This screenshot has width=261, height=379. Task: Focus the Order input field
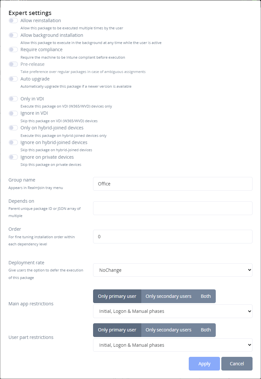(172, 237)
